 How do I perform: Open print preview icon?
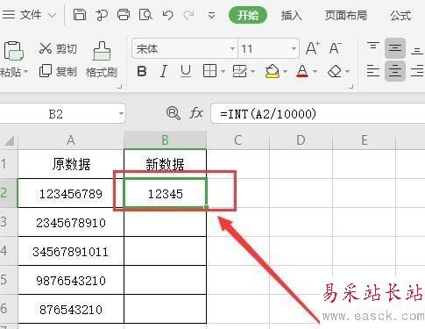point(145,14)
